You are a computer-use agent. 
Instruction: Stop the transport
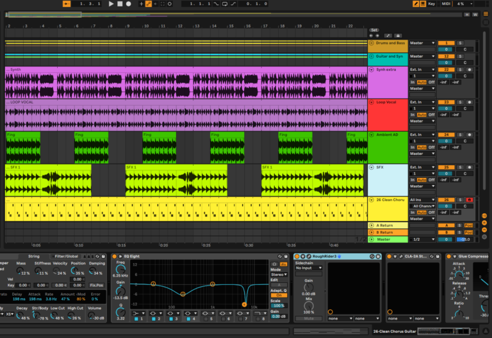point(120,4)
